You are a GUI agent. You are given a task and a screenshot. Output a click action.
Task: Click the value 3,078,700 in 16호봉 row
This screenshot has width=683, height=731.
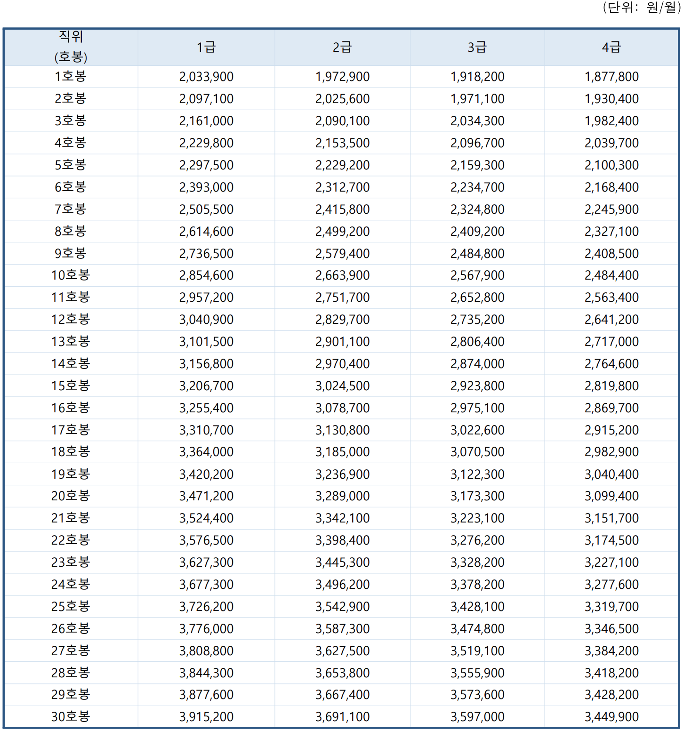point(342,408)
